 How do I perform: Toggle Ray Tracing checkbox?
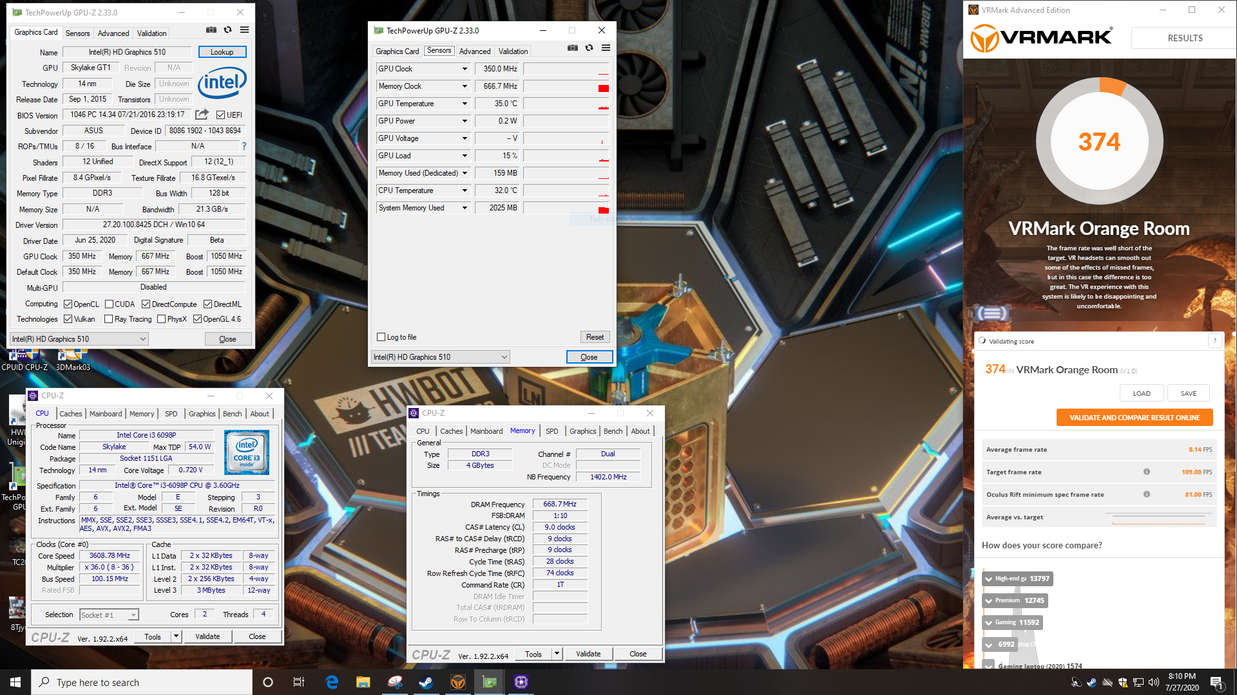(108, 319)
